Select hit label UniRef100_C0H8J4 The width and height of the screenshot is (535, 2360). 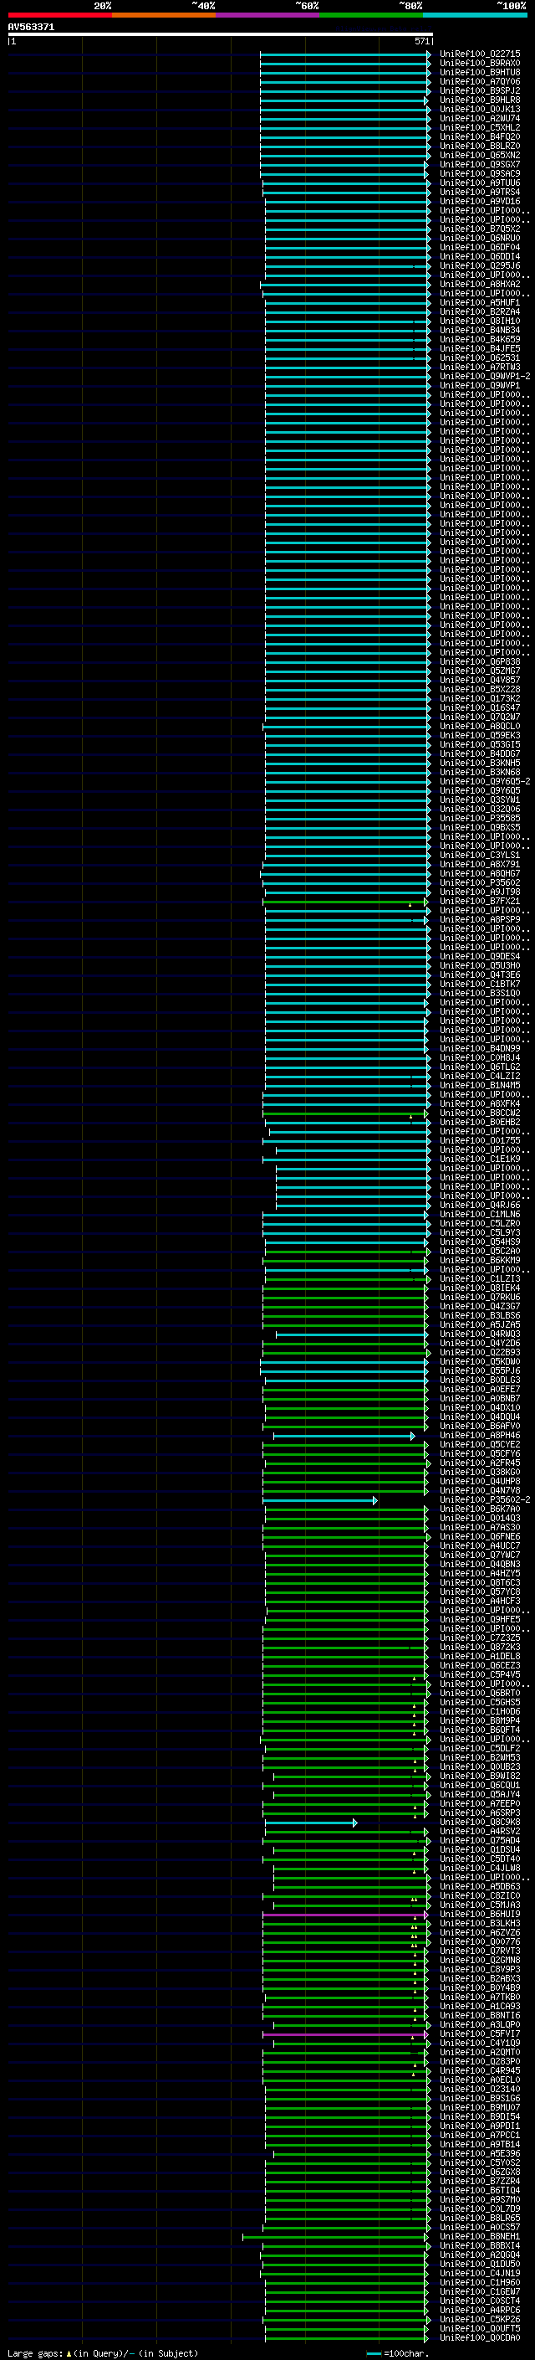point(479,1057)
